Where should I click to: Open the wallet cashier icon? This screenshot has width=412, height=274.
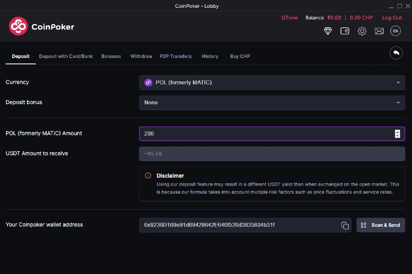tap(345, 31)
